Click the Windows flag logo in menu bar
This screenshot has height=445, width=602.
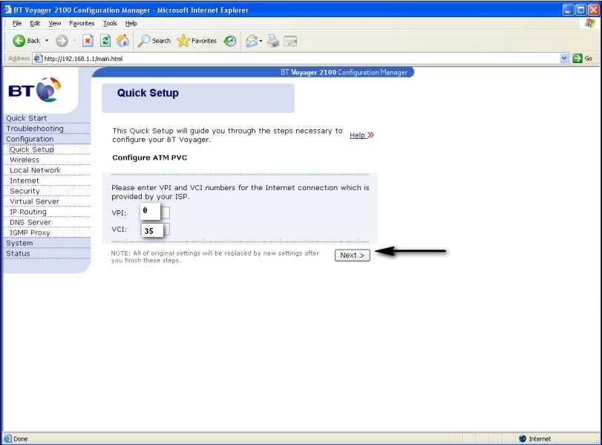pos(590,23)
